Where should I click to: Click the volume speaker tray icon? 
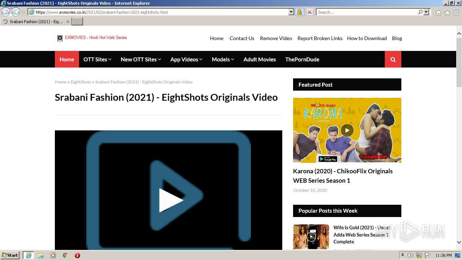click(x=410, y=255)
